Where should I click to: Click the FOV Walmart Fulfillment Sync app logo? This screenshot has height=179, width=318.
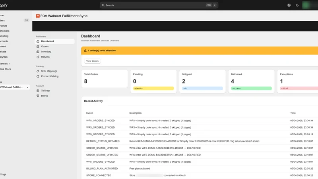pos(38,16)
